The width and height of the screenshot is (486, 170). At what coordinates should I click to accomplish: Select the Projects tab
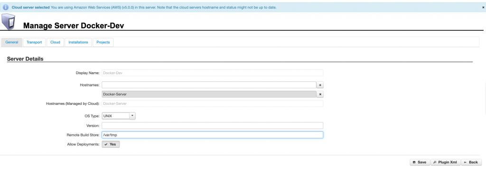[x=103, y=42]
